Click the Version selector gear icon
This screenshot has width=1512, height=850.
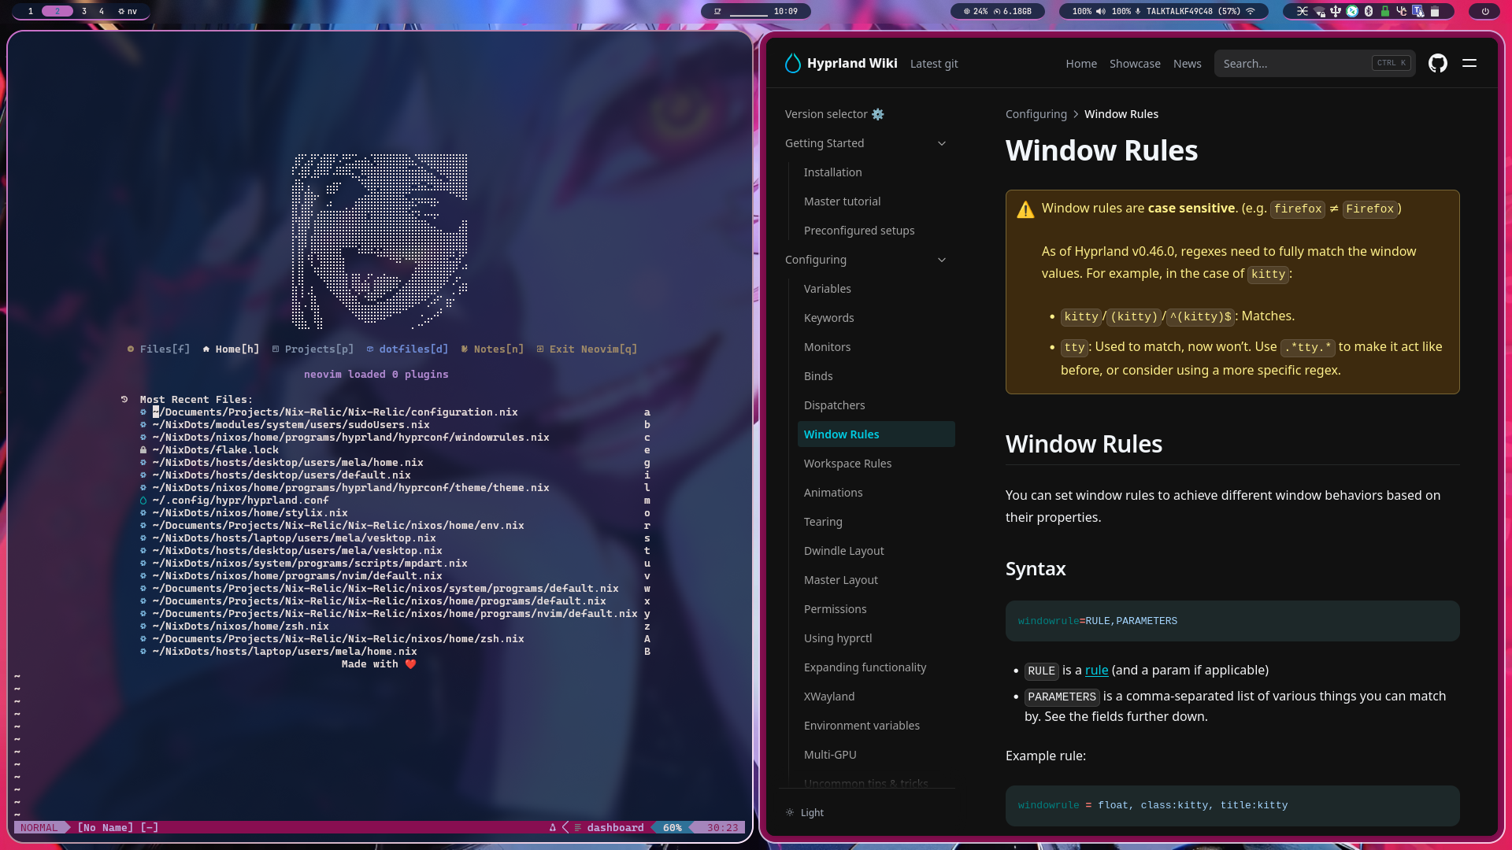(x=877, y=114)
